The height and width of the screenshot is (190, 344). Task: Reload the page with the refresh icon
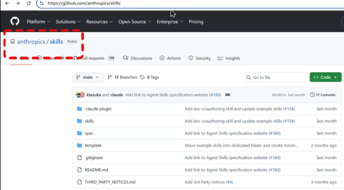pos(29,3)
